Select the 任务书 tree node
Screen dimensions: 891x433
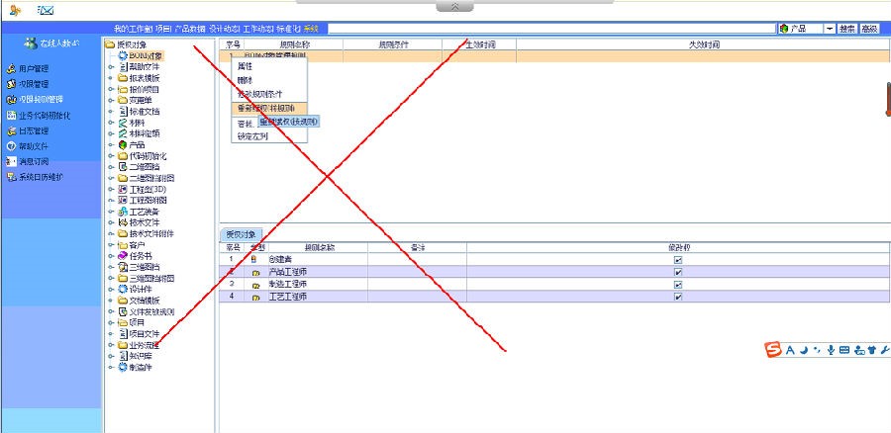pos(139,255)
